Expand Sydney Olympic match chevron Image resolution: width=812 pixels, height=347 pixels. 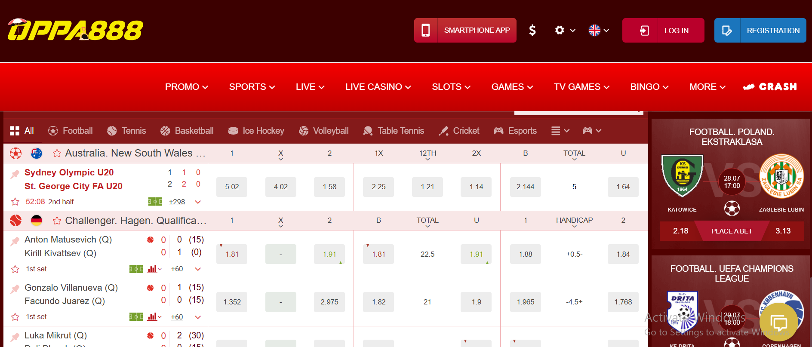coord(198,202)
